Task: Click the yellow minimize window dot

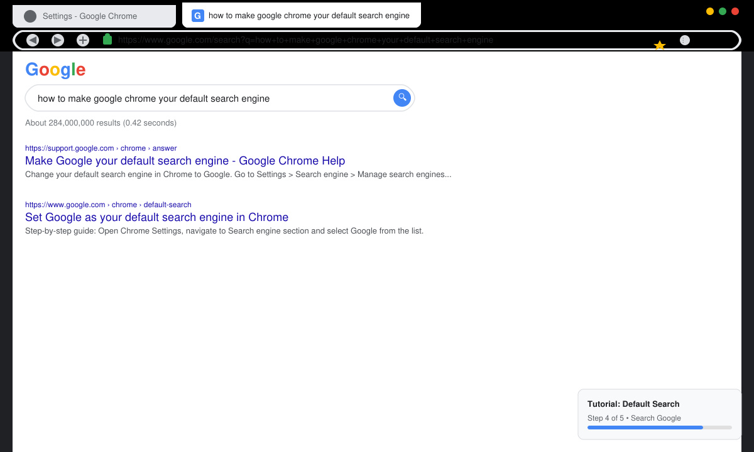Action: tap(710, 11)
